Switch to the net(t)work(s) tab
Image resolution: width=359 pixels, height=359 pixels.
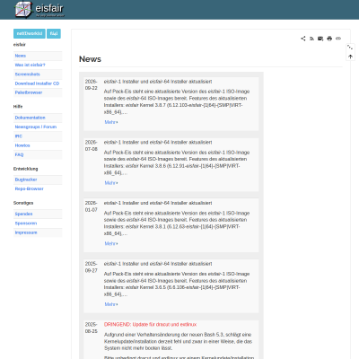click(30, 33)
